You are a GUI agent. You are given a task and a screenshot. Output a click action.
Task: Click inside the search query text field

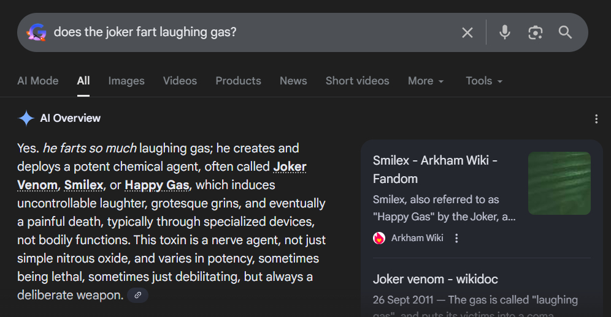coord(245,32)
